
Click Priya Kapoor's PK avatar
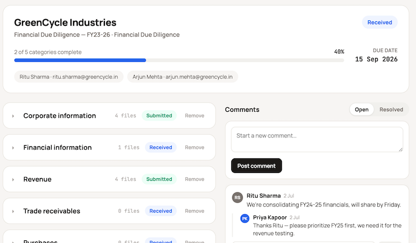click(245, 218)
